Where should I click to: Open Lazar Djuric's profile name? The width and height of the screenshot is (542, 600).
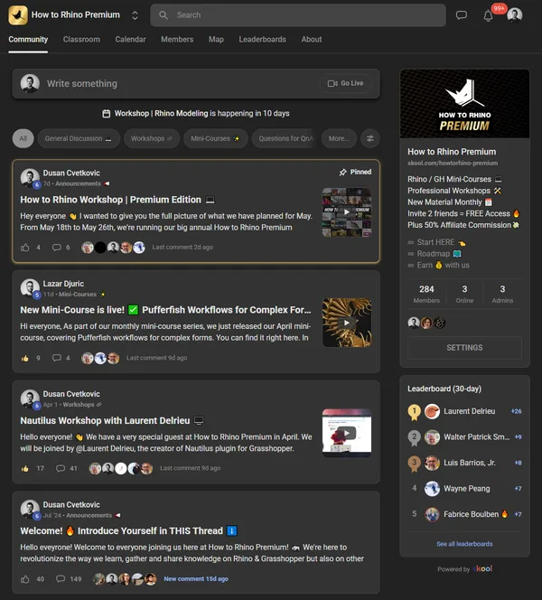tap(63, 284)
